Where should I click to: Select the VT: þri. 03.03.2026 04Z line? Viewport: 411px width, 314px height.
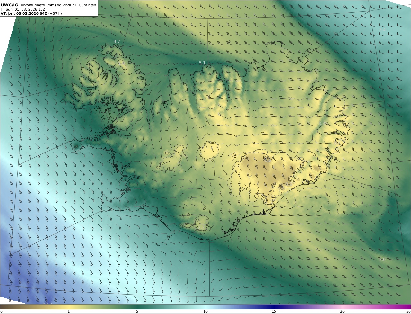31,14
